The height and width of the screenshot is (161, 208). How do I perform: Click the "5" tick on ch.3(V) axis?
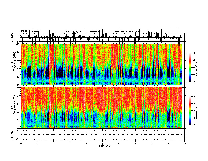(x=18, y=131)
